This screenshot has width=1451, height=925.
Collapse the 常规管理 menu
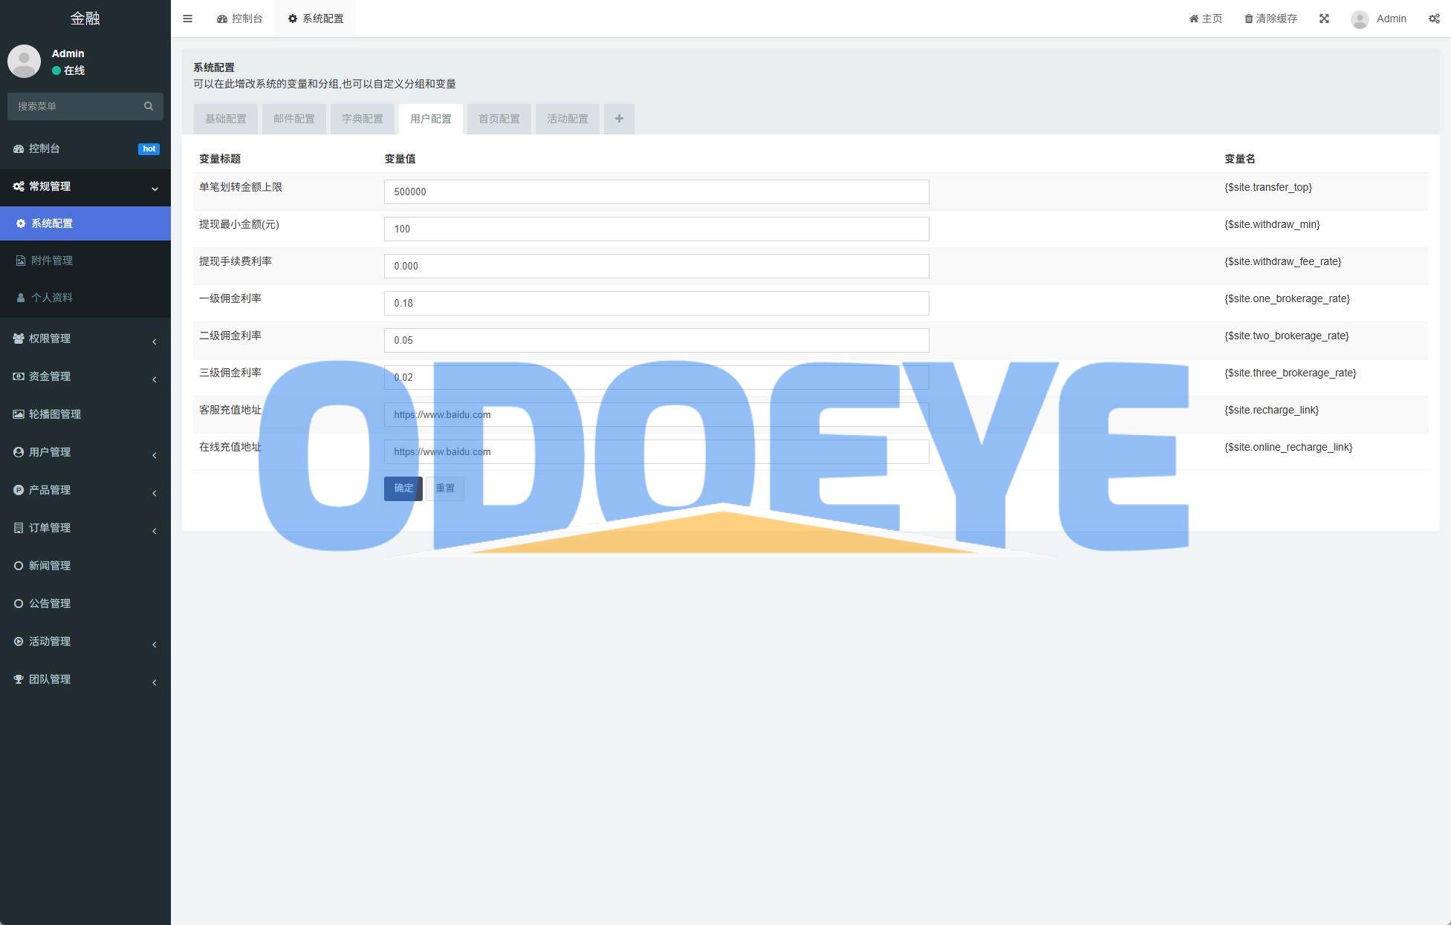(85, 187)
